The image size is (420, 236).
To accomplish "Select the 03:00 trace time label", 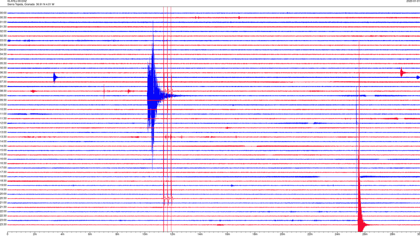I will coord(3,41).
